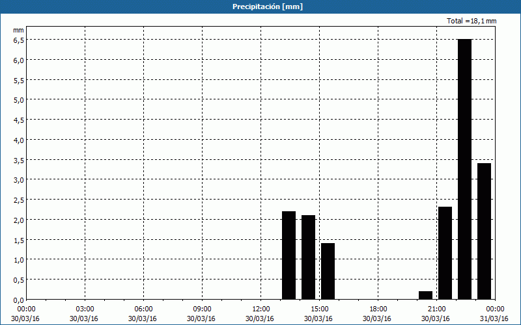Click the 2,0 y-axis label

[x=18, y=220]
